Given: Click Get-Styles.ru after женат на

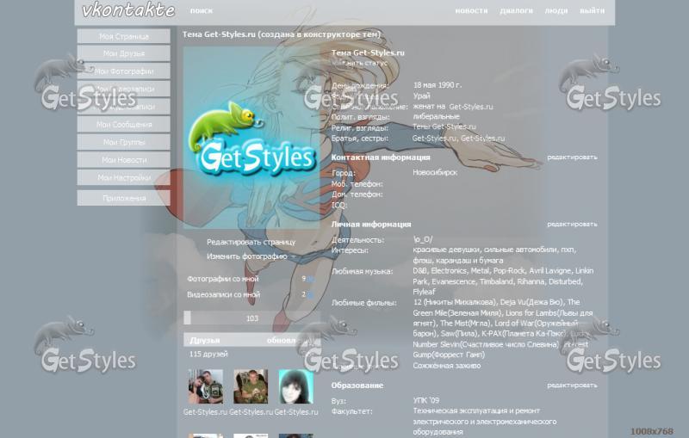Looking at the screenshot, I should [x=471, y=107].
